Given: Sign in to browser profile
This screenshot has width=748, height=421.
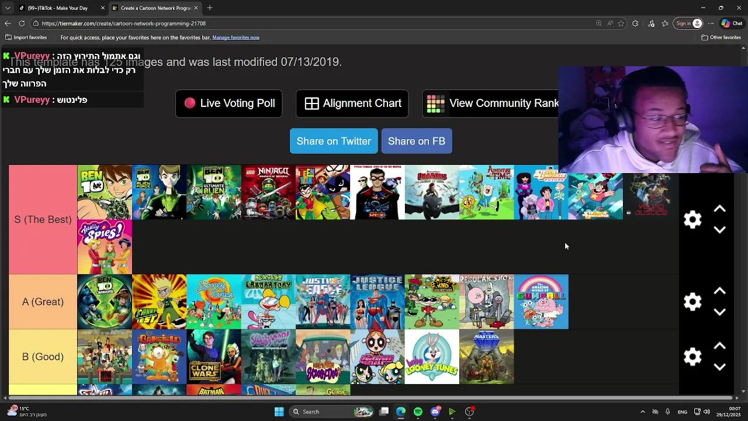Looking at the screenshot, I should click(x=688, y=23).
